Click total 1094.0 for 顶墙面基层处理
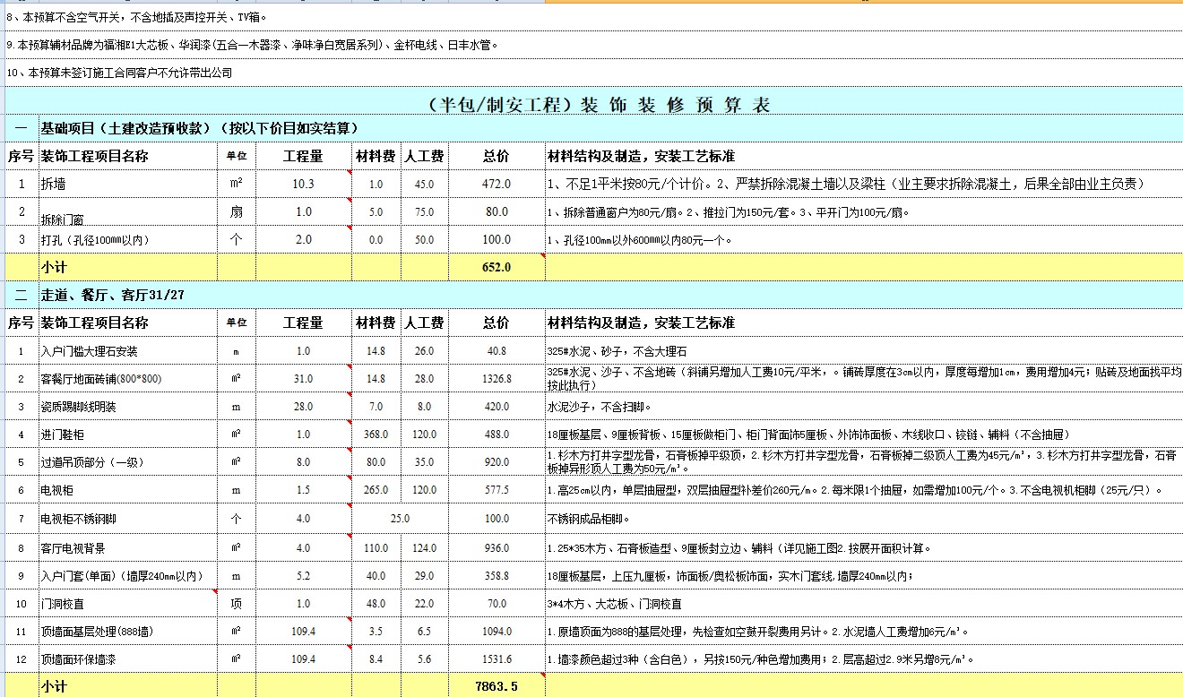The height and width of the screenshot is (697, 1183). (x=497, y=632)
